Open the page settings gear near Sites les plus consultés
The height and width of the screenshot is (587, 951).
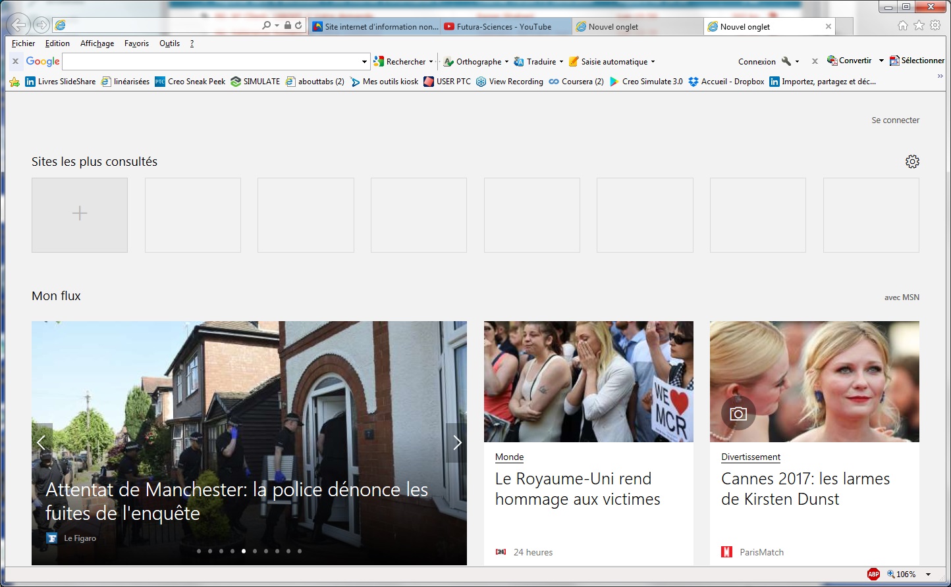pyautogui.click(x=912, y=161)
